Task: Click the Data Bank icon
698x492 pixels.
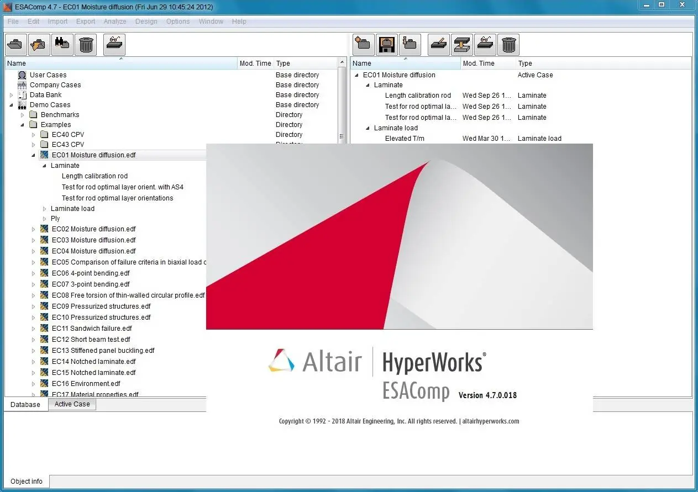Action: tap(22, 95)
